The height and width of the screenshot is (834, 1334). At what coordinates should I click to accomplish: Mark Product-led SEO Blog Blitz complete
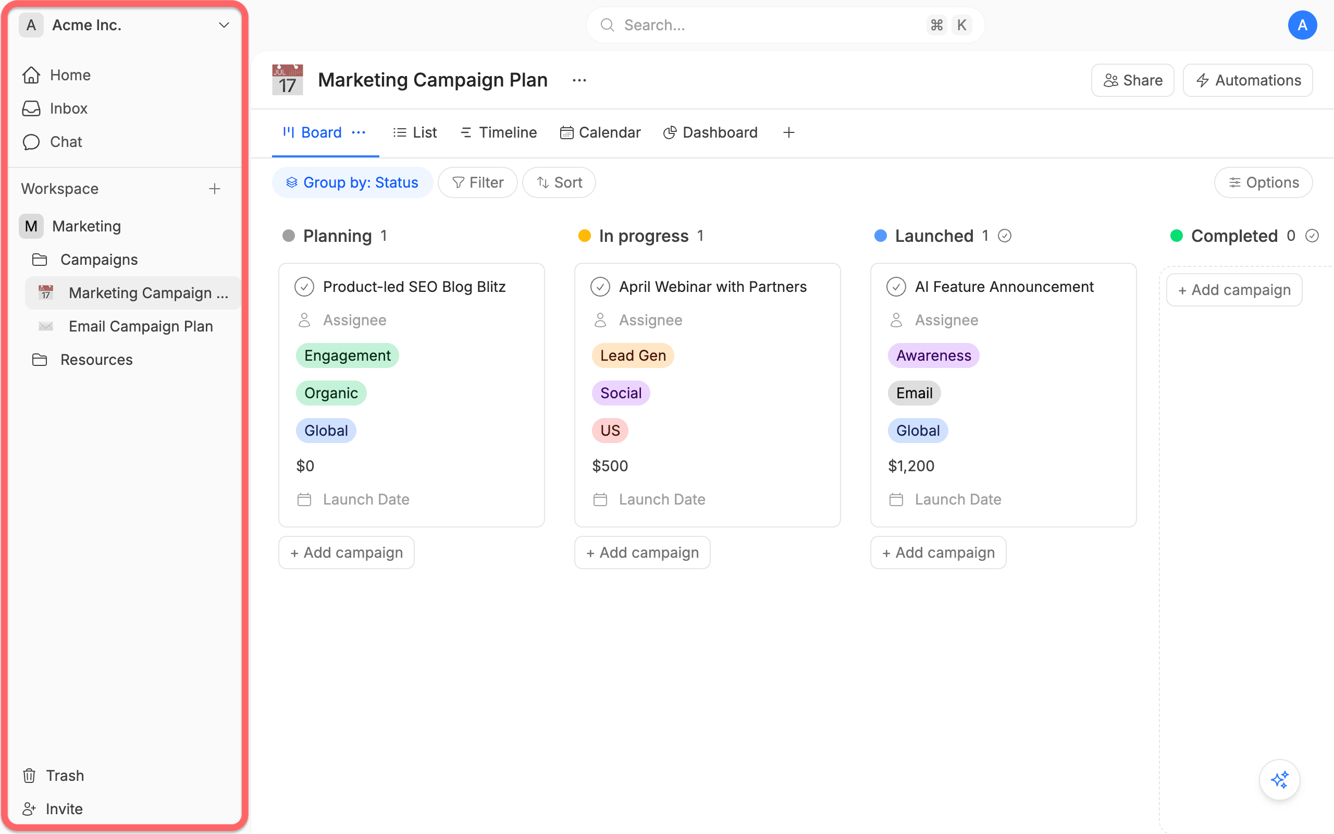click(304, 287)
